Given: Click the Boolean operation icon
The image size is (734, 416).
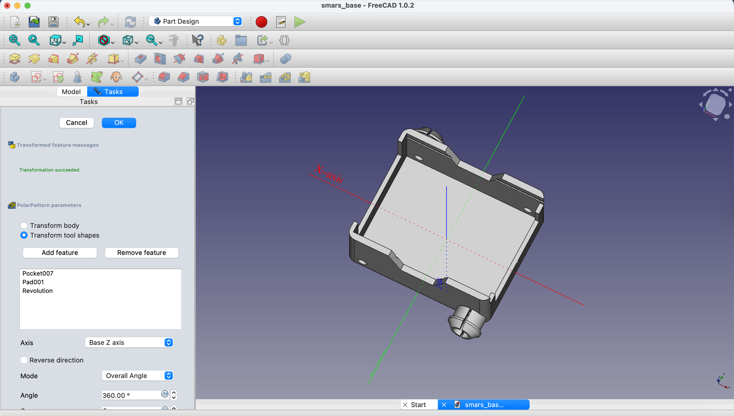Looking at the screenshot, I should [x=286, y=58].
